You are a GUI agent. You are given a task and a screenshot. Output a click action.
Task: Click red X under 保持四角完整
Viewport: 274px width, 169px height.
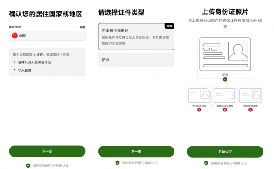pyautogui.click(x=199, y=110)
